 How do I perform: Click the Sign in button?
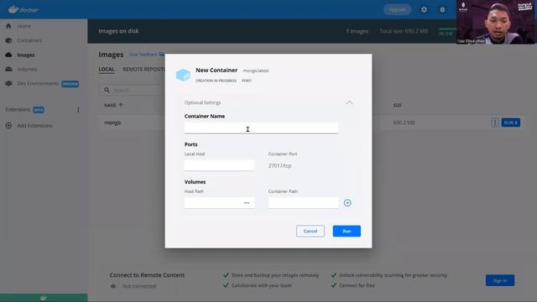click(x=500, y=280)
